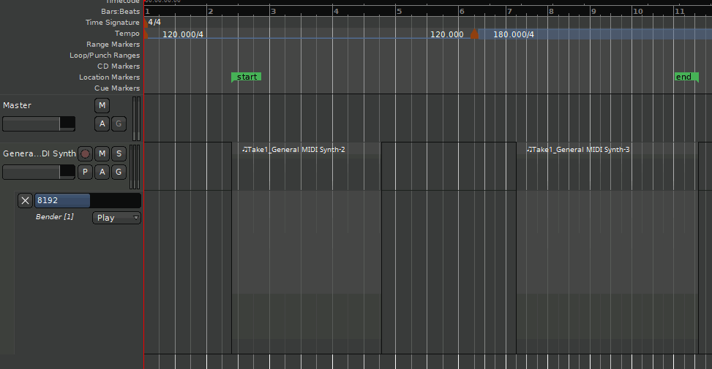This screenshot has height=369, width=712.
Task: Open automation menu on the MIDI Synth track
Action: click(x=102, y=172)
